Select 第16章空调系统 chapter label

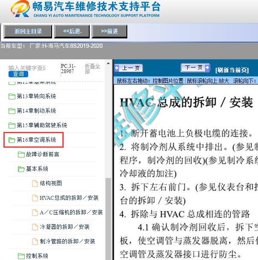(x=36, y=140)
